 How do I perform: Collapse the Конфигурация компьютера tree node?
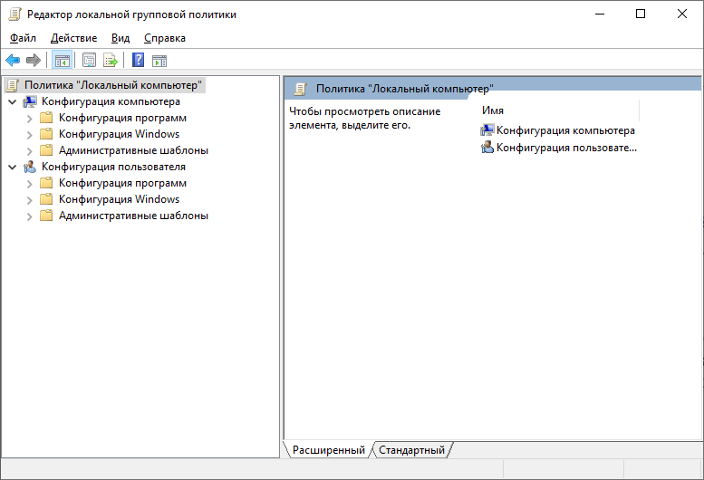click(12, 102)
